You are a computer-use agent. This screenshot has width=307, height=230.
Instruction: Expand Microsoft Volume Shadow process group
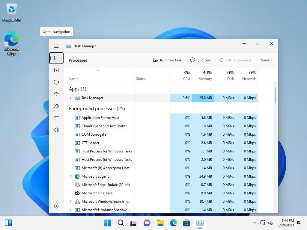pos(71,210)
